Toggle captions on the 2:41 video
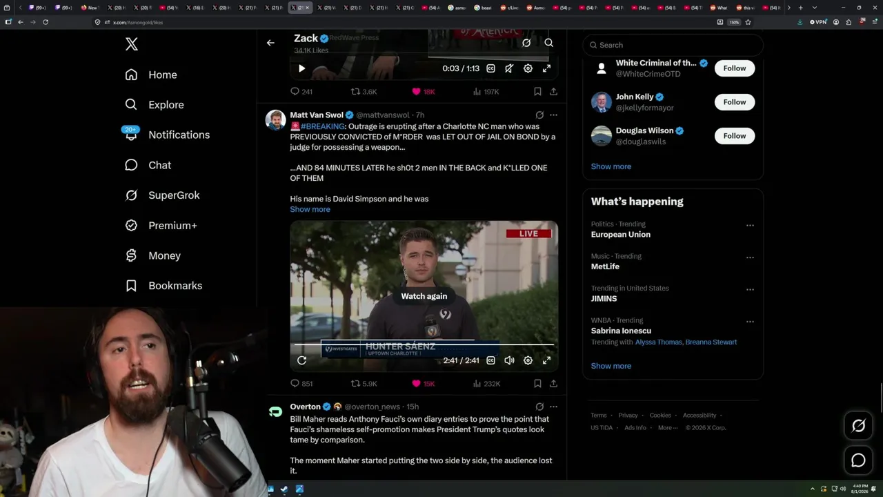Viewport: 883px width, 497px height. point(490,360)
